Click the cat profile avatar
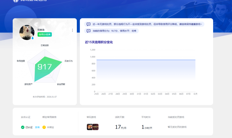The image size is (232, 138). click(x=27, y=32)
